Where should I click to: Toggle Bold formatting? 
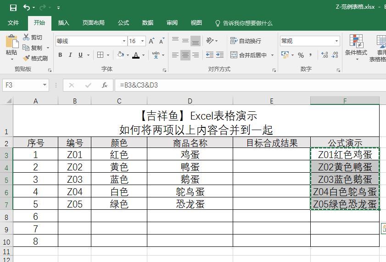pyautogui.click(x=60, y=55)
